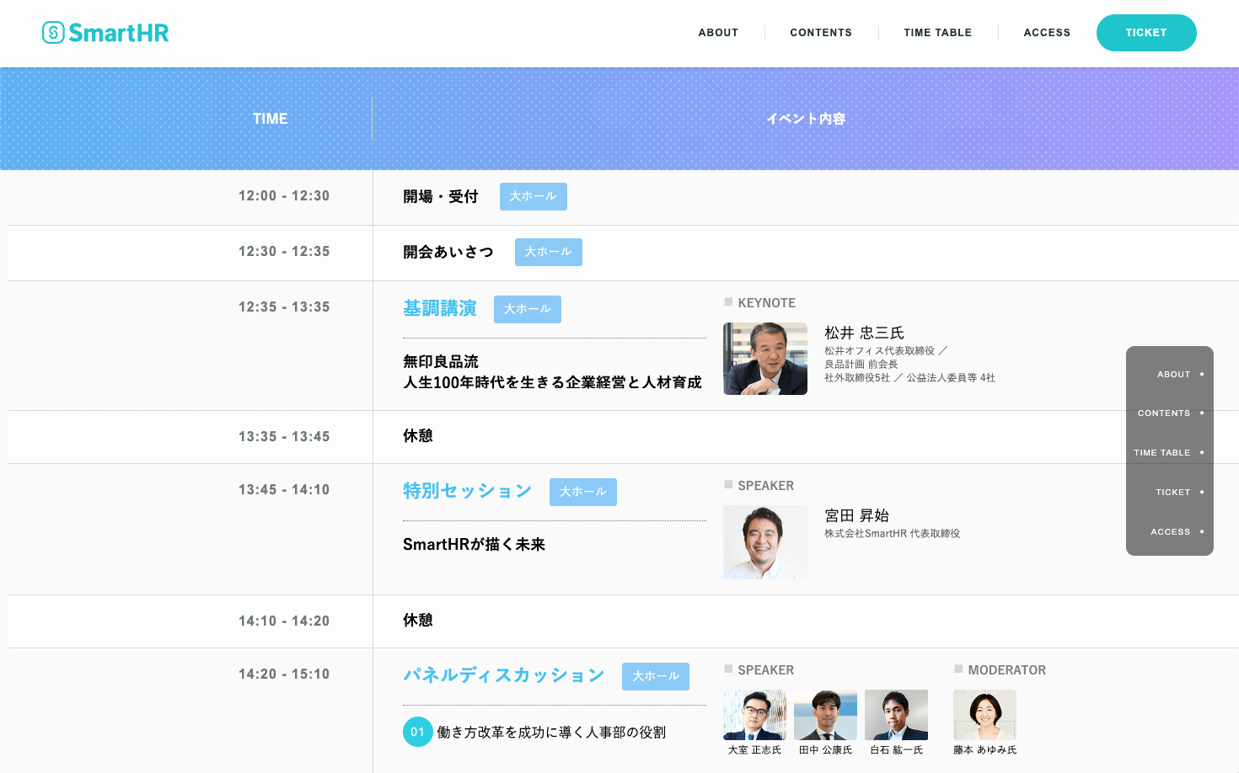Click the name caption 藤本 あゆみ氏
Viewport: 1239px width, 773px height.
[984, 750]
